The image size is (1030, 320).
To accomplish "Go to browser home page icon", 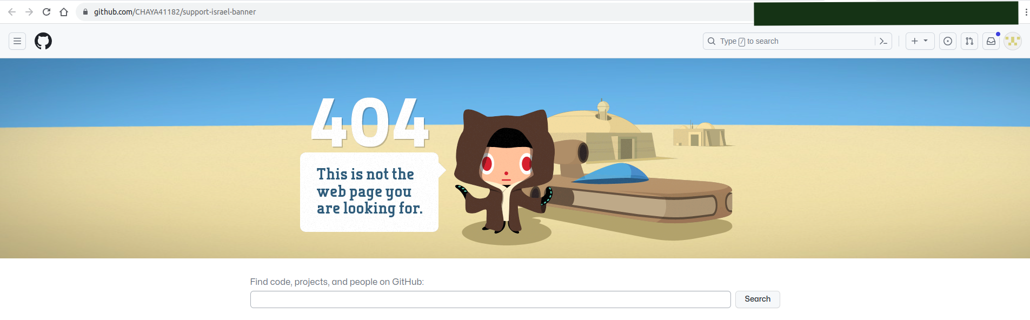I will click(64, 12).
